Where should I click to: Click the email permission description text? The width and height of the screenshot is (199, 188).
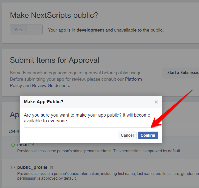tap(99, 151)
